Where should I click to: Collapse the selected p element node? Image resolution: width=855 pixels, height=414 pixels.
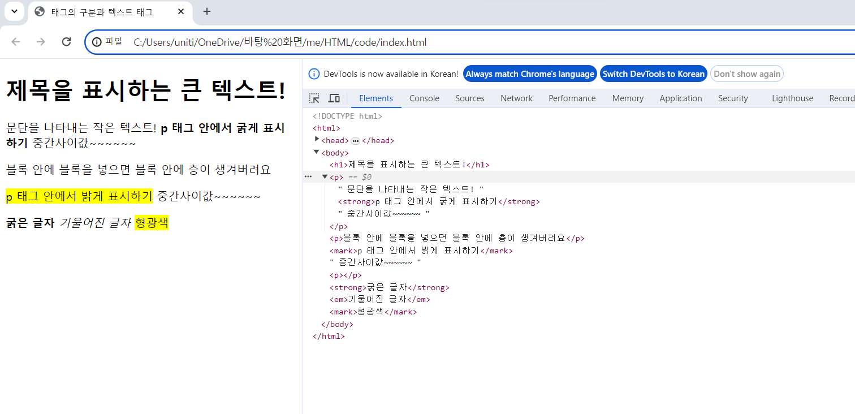[x=325, y=176]
